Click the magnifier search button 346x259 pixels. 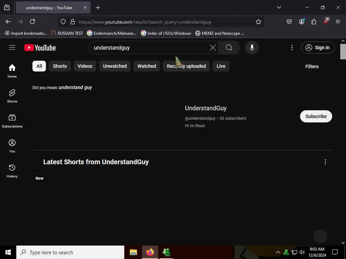[229, 48]
